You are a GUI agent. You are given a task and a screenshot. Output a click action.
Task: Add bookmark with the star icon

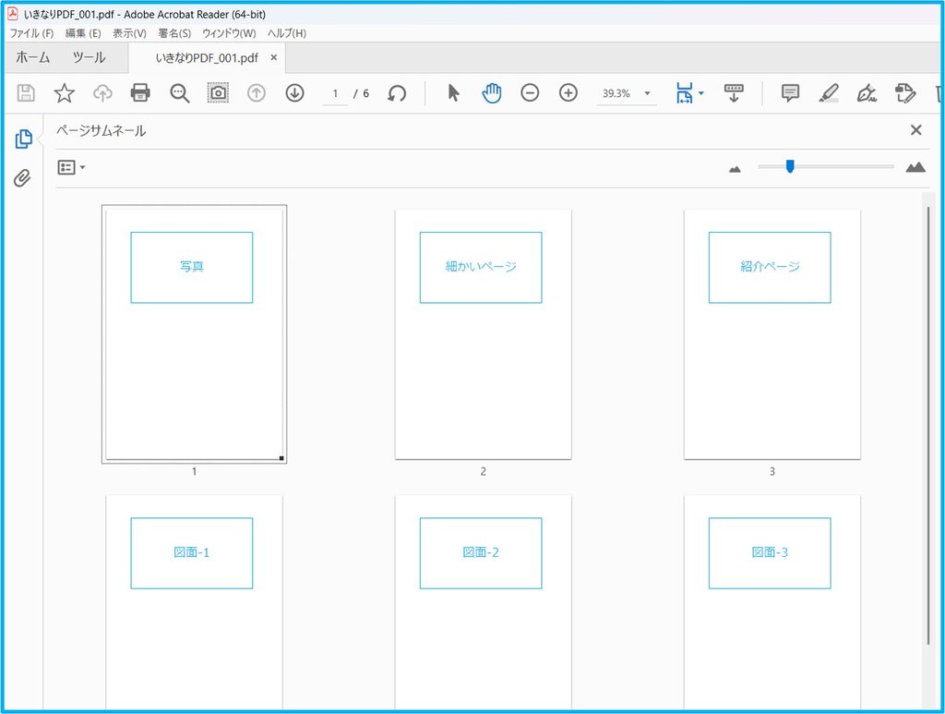pyautogui.click(x=64, y=93)
